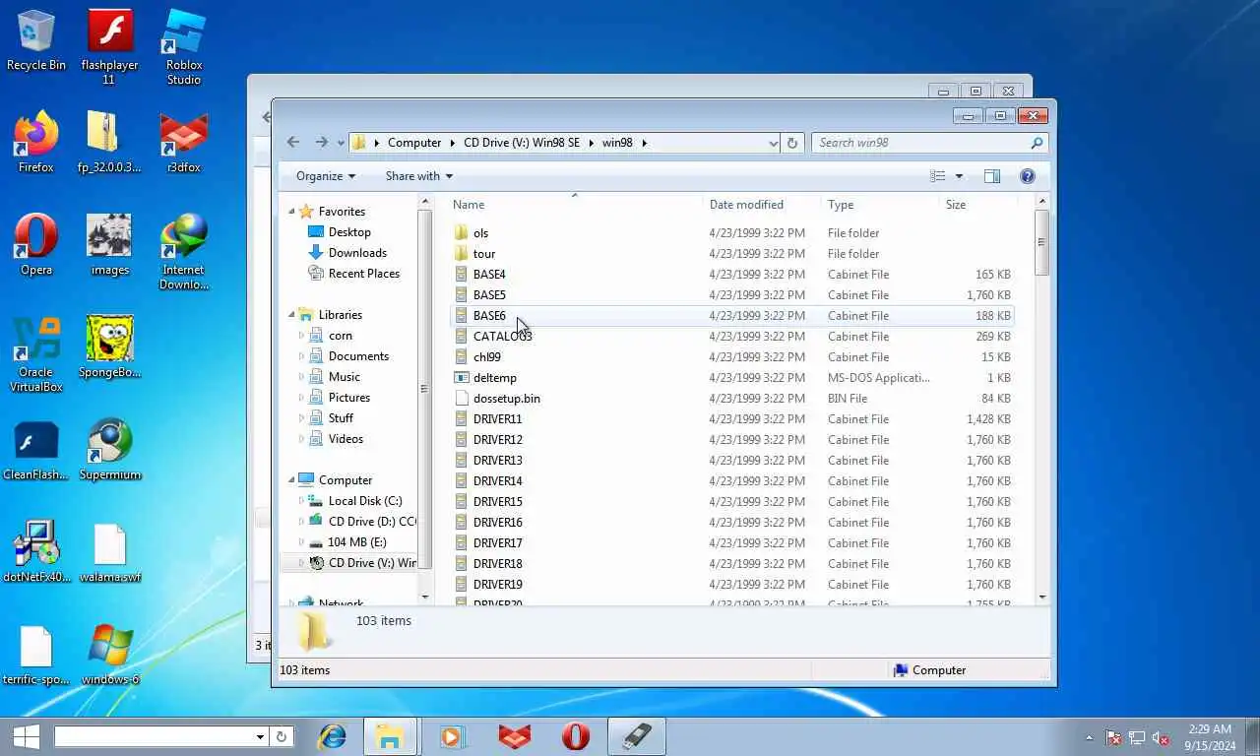The image size is (1260, 756).
Task: Click CD Drive (V:) Win98 SE breadcrumb
Action: [521, 143]
